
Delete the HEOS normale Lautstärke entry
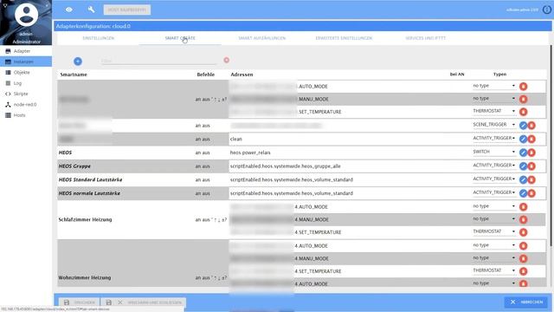[531, 193]
